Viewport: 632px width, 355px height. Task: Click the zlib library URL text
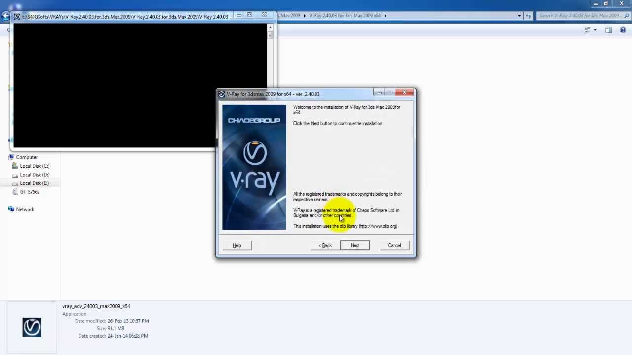[x=378, y=226]
